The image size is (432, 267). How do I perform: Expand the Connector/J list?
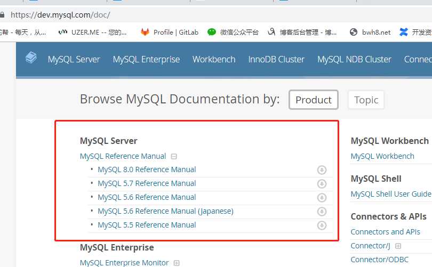(x=398, y=246)
